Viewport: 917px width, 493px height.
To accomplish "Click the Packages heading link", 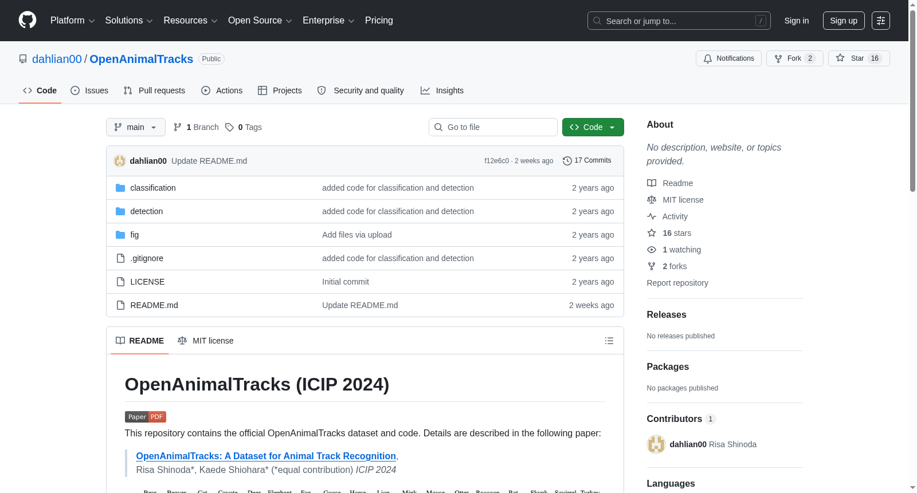I will 668,366.
